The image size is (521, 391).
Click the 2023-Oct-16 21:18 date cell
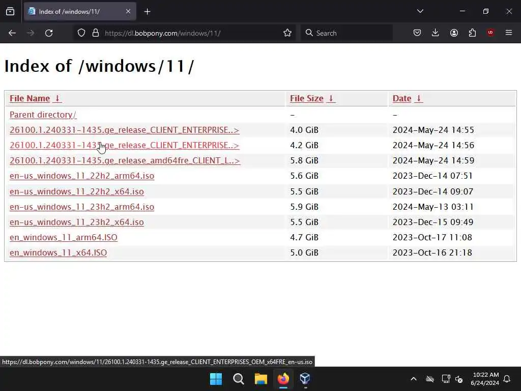[432, 253]
